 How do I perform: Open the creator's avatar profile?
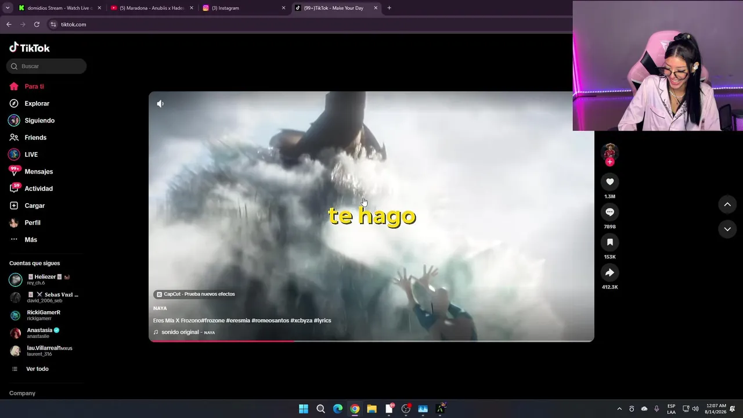pos(609,152)
